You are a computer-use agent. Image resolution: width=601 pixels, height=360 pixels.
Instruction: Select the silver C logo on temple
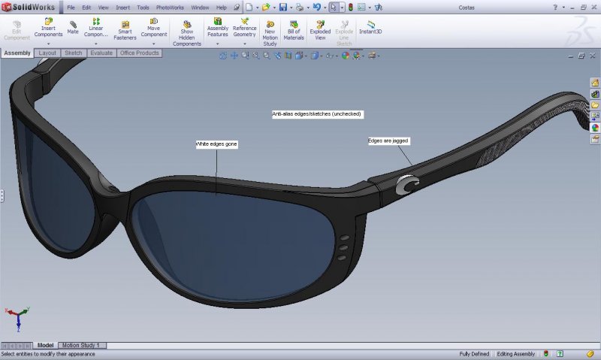(407, 185)
